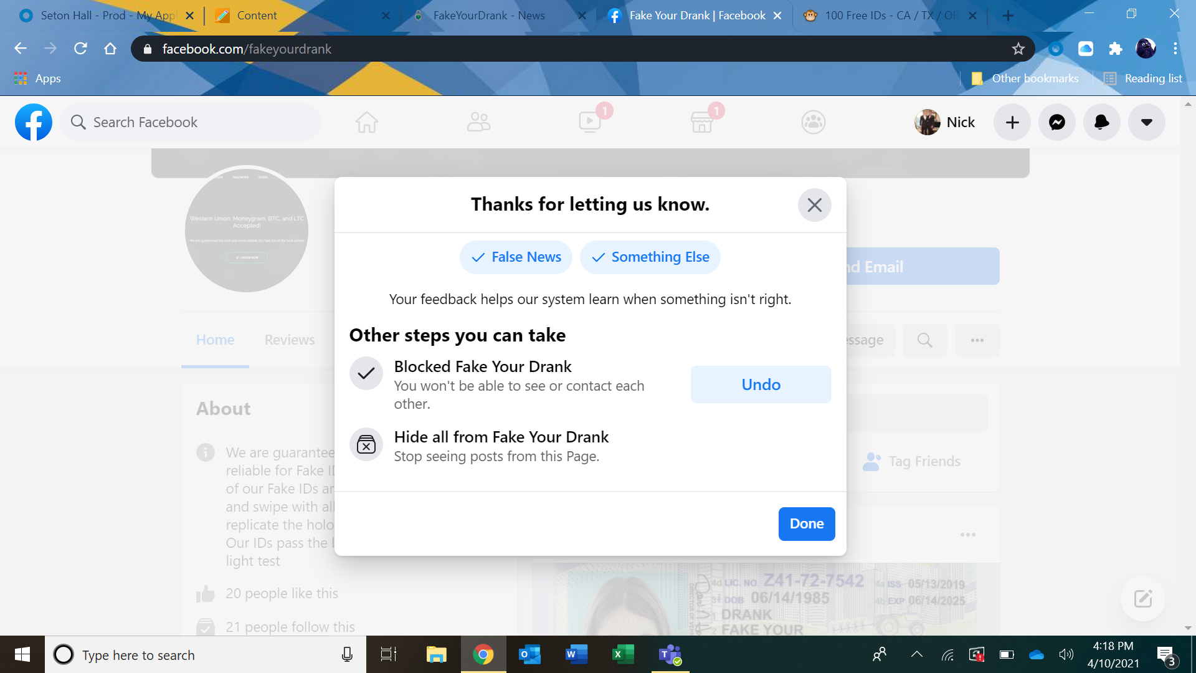Viewport: 1196px width, 673px height.
Task: Click the 20 people like this text
Action: (282, 593)
